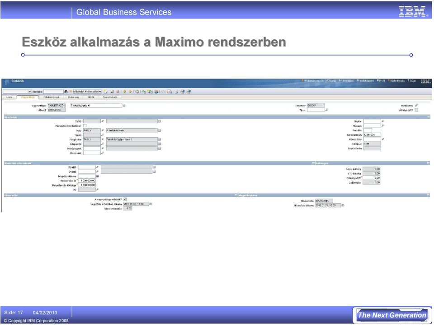
Task: Open the Mérők tab
Action: [x=91, y=97]
